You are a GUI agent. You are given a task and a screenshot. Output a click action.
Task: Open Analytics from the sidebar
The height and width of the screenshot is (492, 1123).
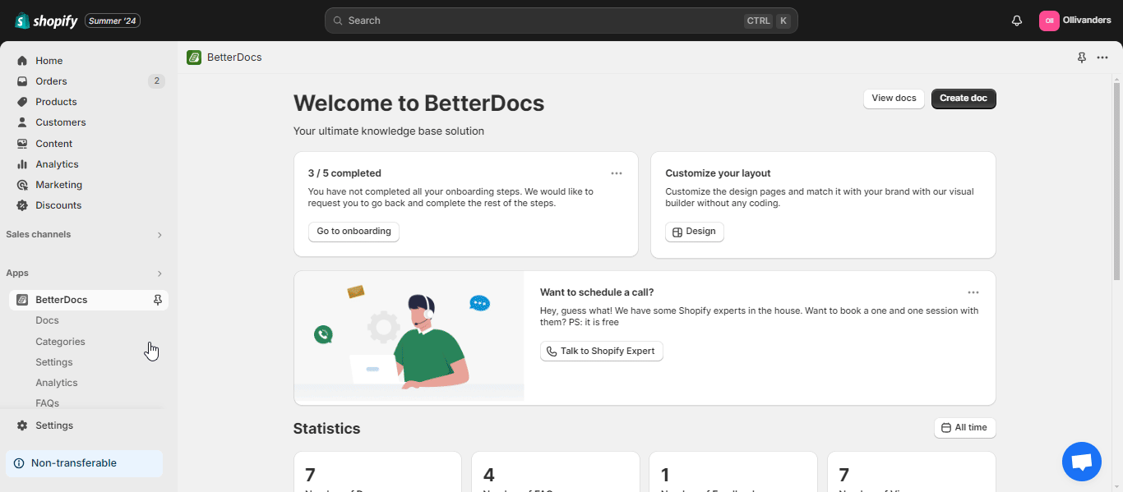56,163
